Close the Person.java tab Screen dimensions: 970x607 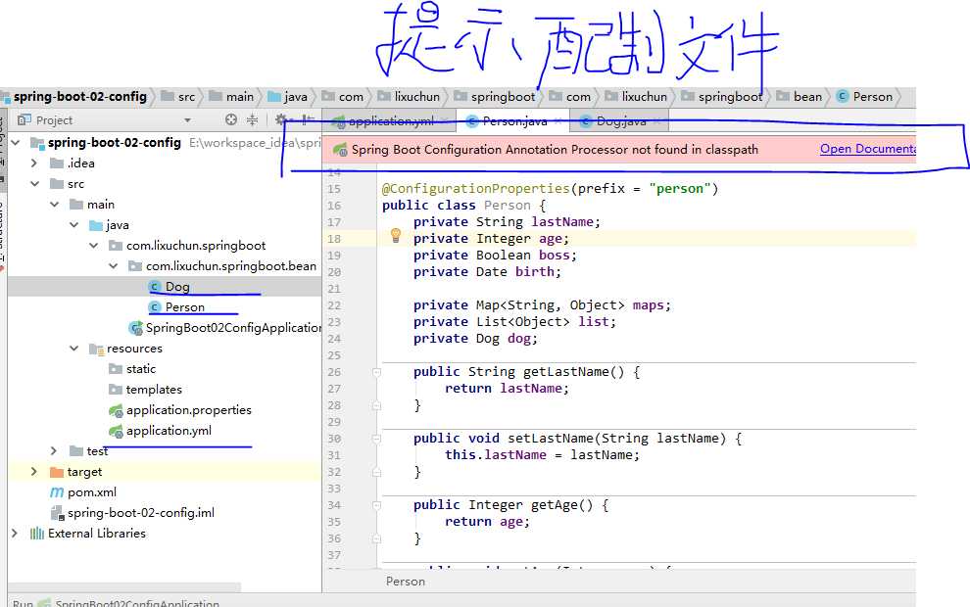click(x=558, y=121)
